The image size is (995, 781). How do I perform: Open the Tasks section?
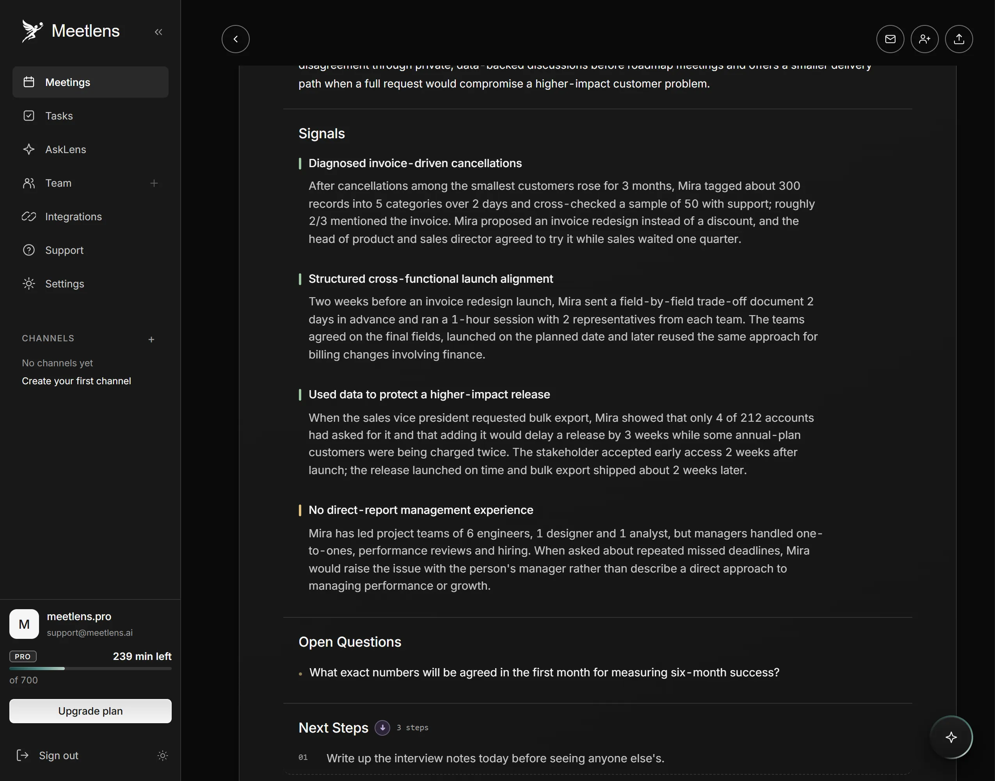91,116
